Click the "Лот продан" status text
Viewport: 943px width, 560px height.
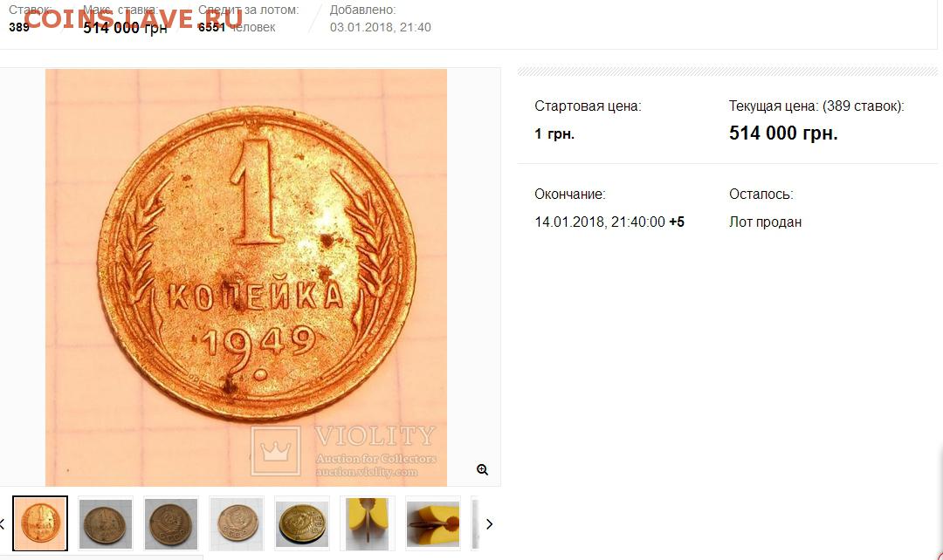coord(765,222)
